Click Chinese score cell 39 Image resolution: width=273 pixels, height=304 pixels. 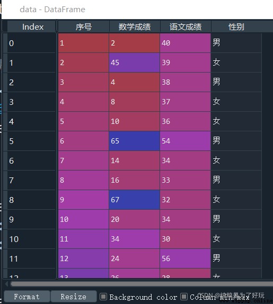tap(186, 62)
